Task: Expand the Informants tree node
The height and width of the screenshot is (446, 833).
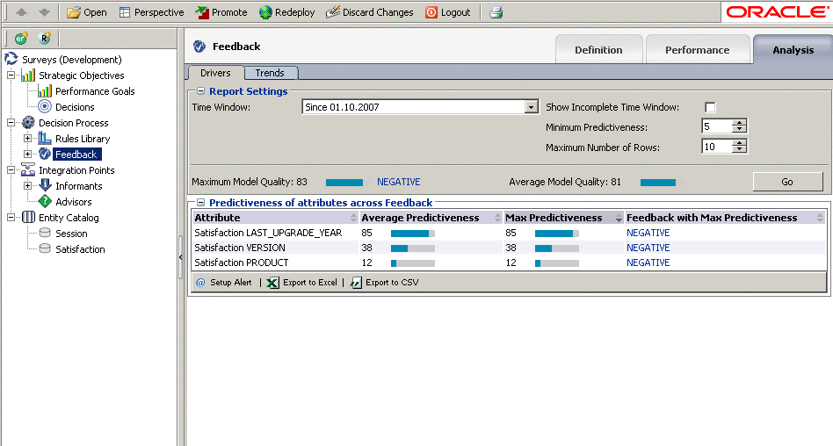Action: coord(27,186)
